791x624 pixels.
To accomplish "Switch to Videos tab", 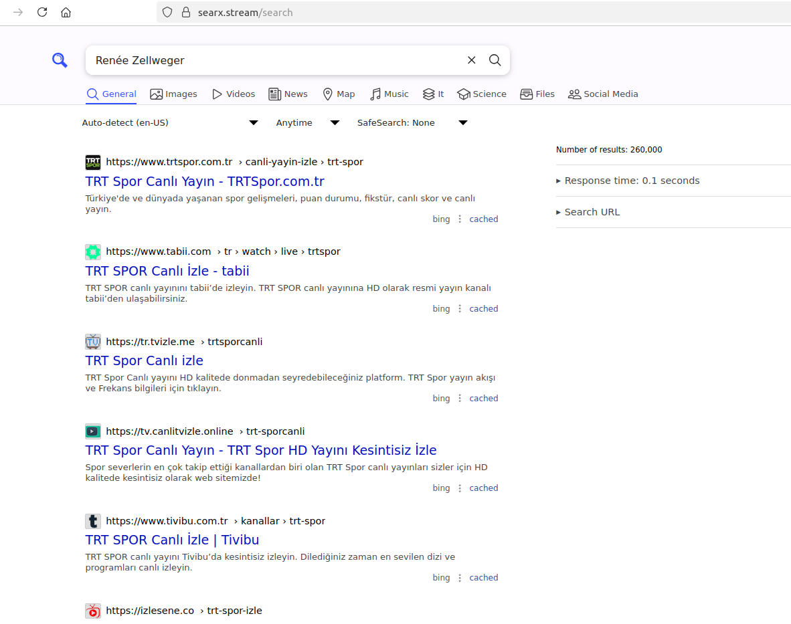I will coord(234,94).
